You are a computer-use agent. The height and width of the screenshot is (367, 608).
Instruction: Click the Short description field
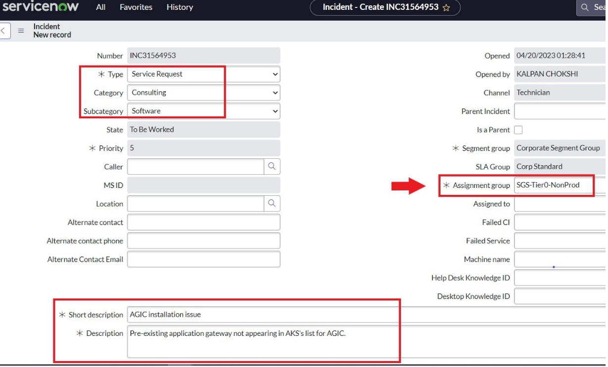click(x=262, y=315)
